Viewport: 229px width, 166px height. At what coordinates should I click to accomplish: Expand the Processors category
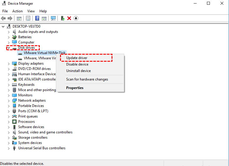tap(9, 122)
